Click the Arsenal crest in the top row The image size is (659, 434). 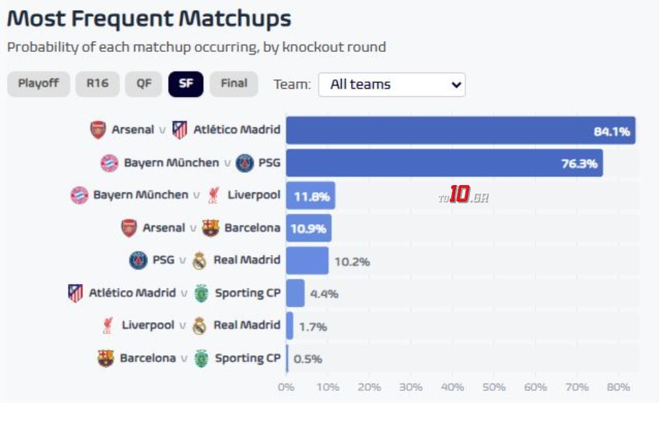98,130
